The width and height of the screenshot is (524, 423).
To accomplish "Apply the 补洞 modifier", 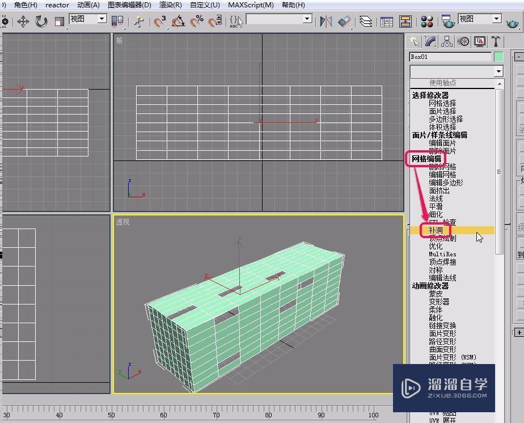I will [x=437, y=230].
